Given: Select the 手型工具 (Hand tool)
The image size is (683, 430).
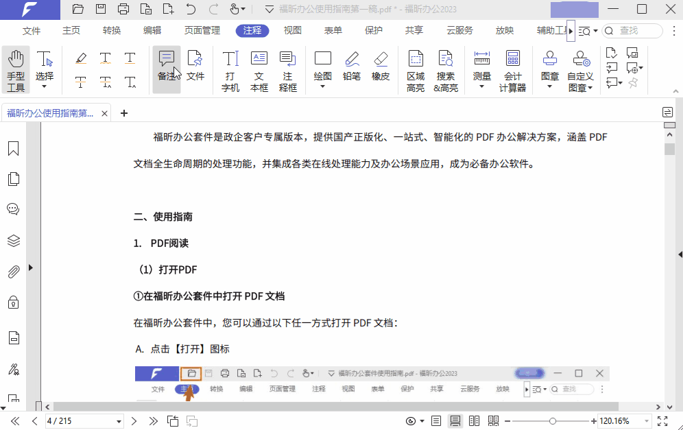Looking at the screenshot, I should coord(15,69).
